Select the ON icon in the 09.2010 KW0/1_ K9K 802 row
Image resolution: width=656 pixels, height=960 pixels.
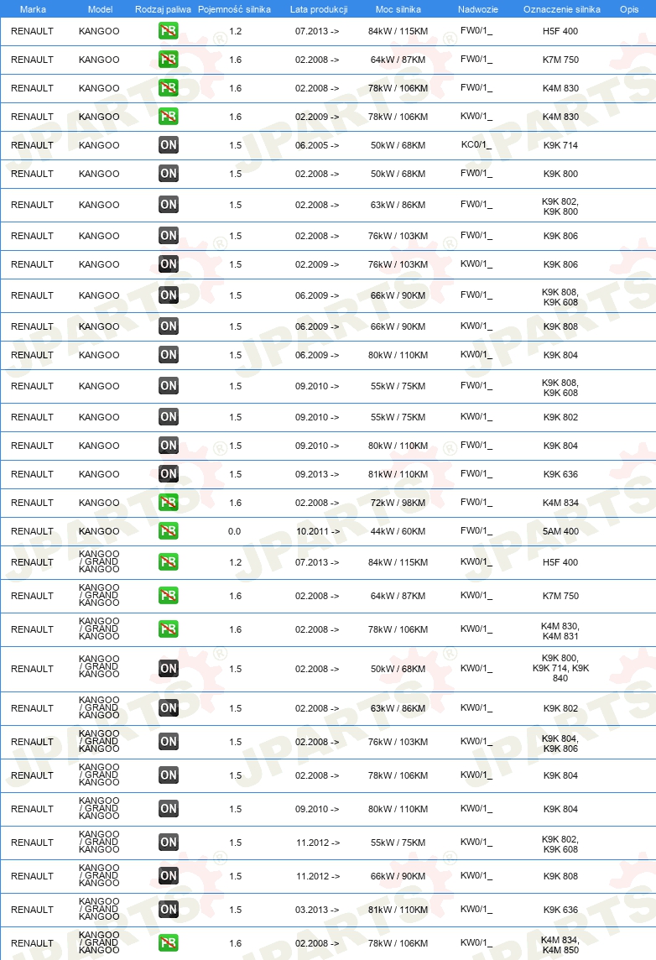click(x=169, y=417)
